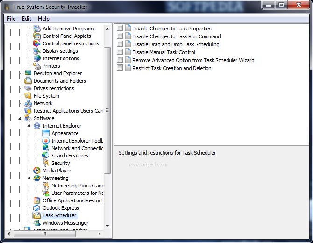The image size is (313, 243).
Task: Click the Office Applications Restrictions icon
Action: pos(37,200)
